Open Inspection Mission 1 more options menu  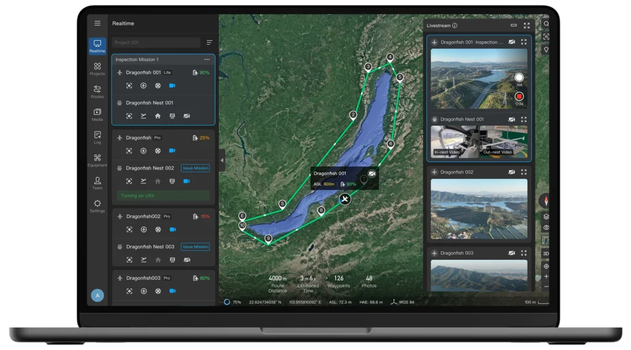207,60
